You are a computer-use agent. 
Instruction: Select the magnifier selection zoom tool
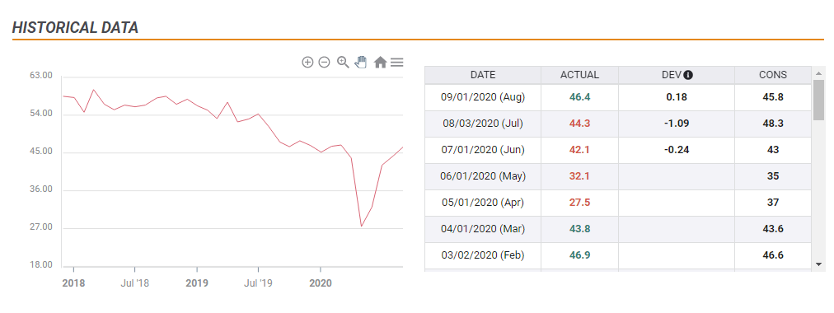pyautogui.click(x=343, y=62)
